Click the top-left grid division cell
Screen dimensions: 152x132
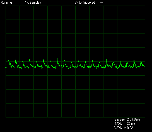pyautogui.click(x=13, y=13)
